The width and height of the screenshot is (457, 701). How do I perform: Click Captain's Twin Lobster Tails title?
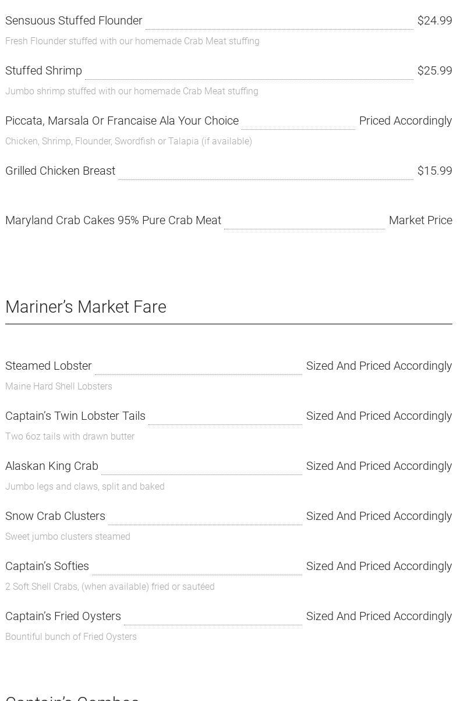[75, 416]
